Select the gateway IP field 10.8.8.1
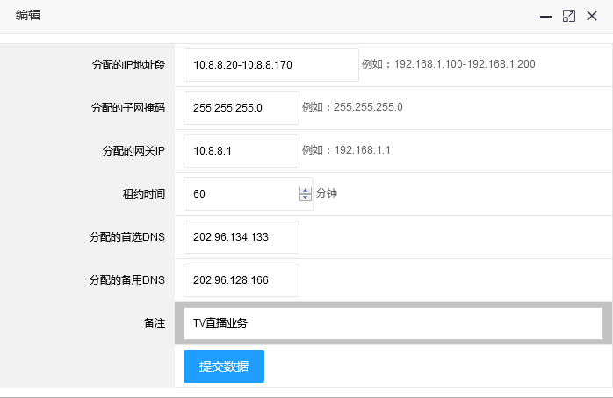 [241, 151]
